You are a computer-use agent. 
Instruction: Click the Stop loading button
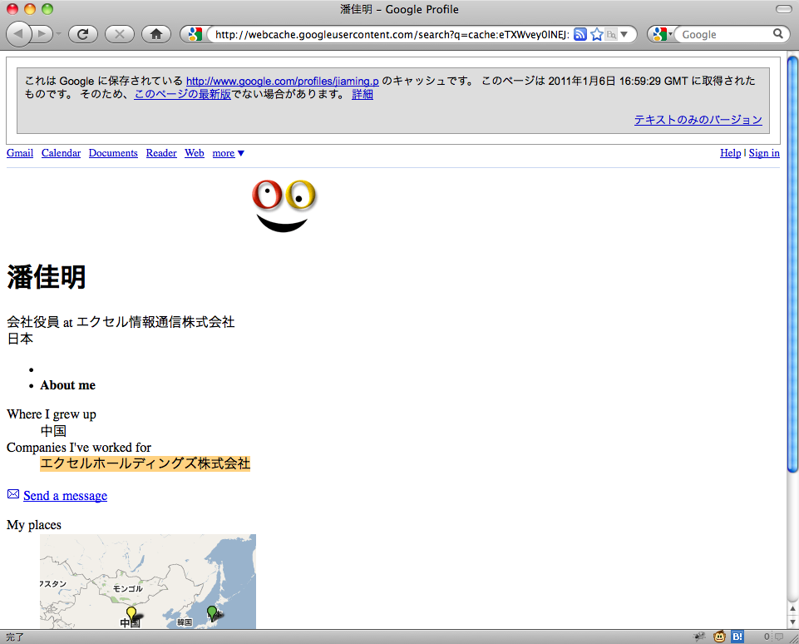(x=120, y=34)
